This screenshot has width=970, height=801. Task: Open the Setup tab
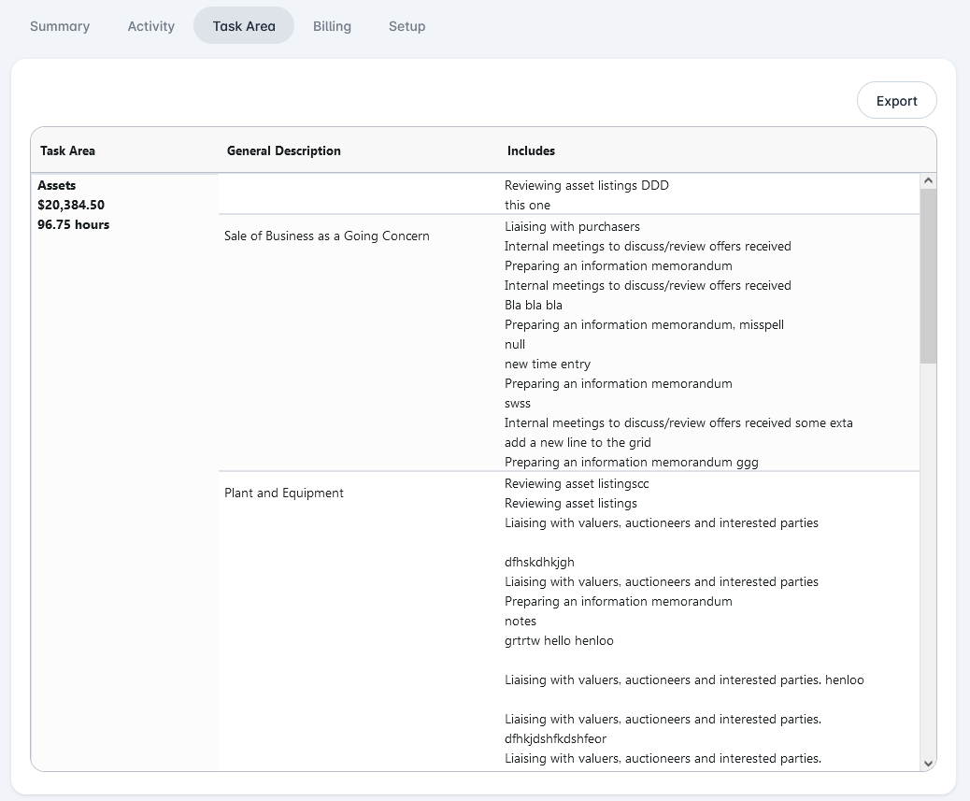coord(407,26)
